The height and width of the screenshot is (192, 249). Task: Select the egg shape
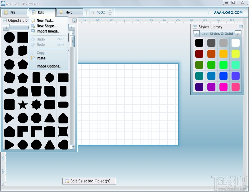9,51
